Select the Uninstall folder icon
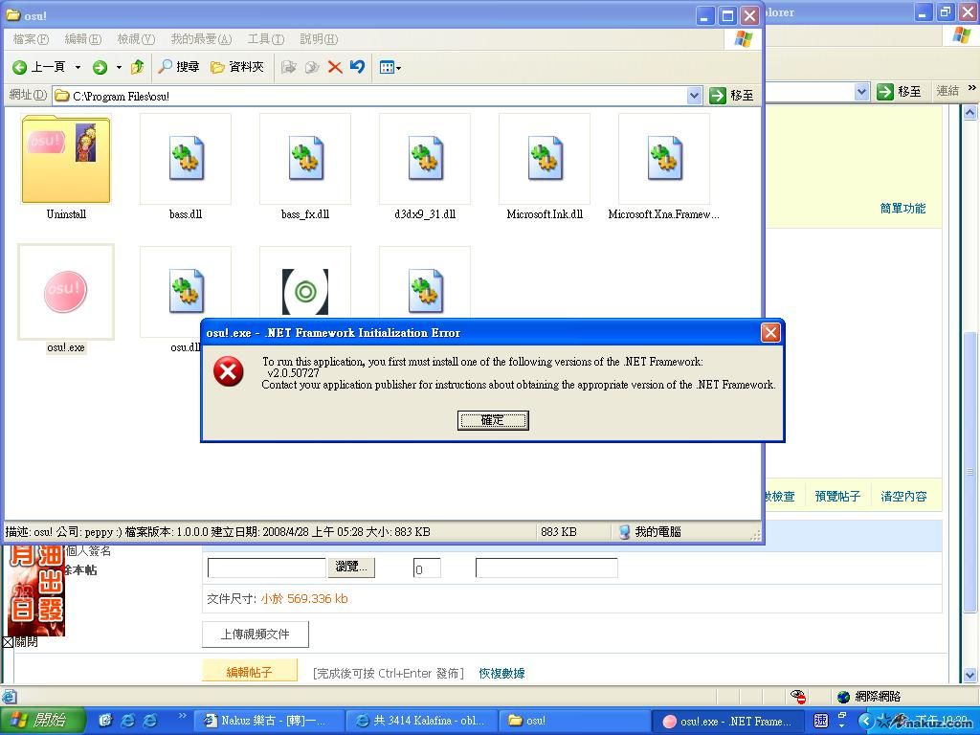This screenshot has width=980, height=735. (66, 160)
